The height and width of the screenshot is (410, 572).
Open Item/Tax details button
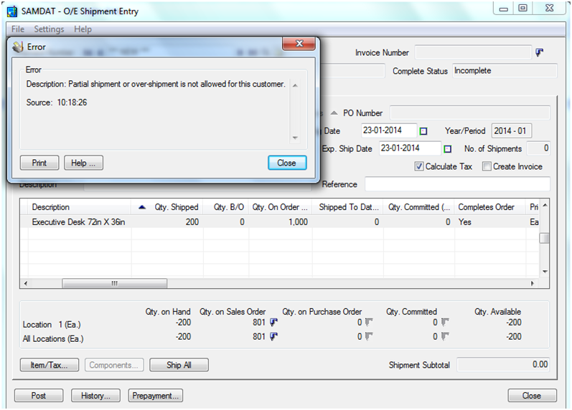[50, 365]
